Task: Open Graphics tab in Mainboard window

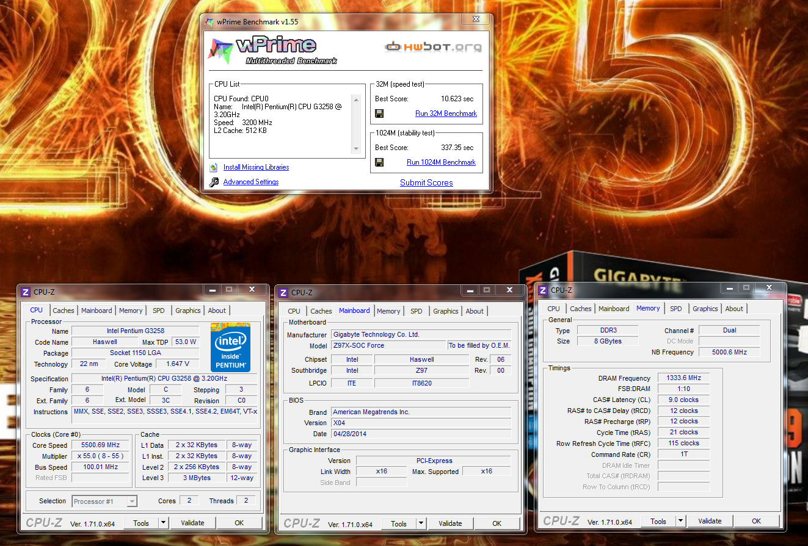Action: (446, 311)
